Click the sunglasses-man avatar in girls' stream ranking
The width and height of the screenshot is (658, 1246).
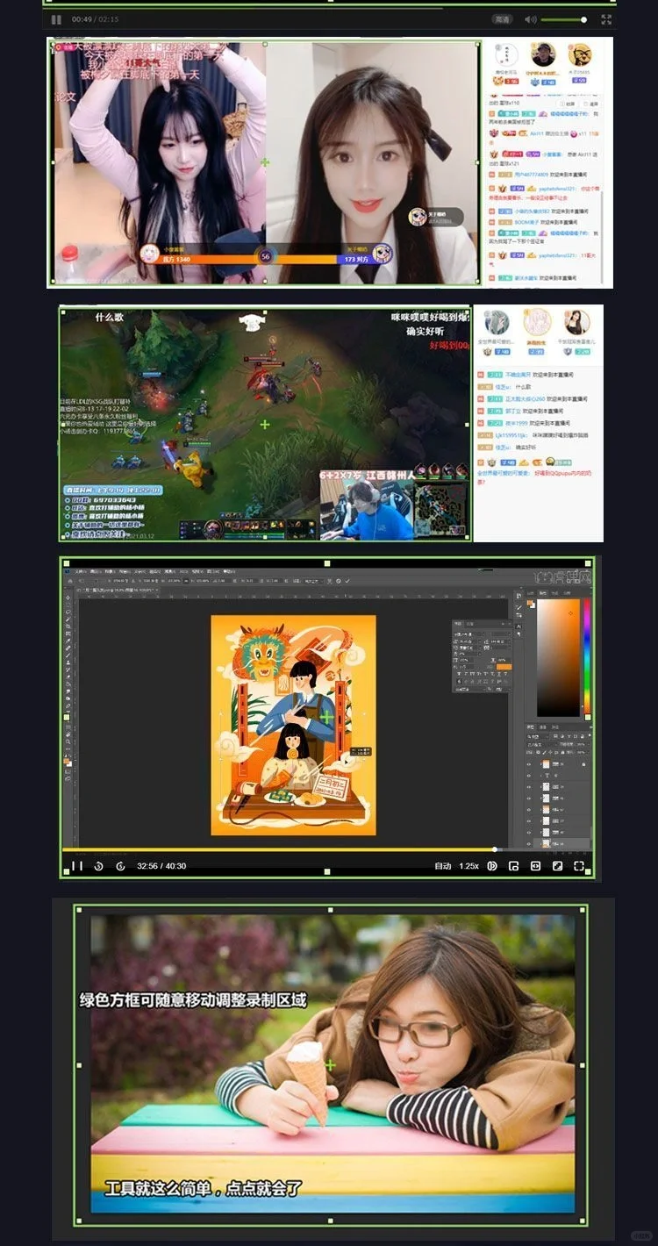[x=545, y=54]
